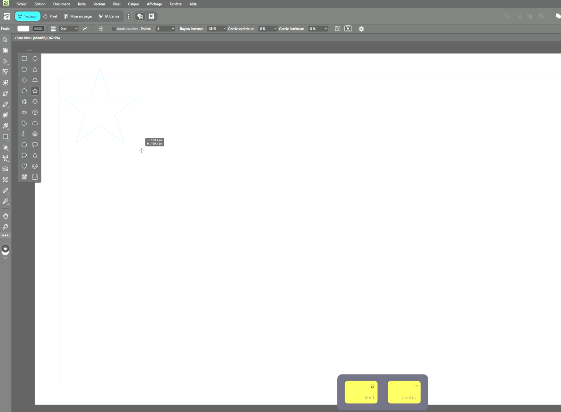Open the Calque menu
Screen dimensions: 561x412
(134, 4)
